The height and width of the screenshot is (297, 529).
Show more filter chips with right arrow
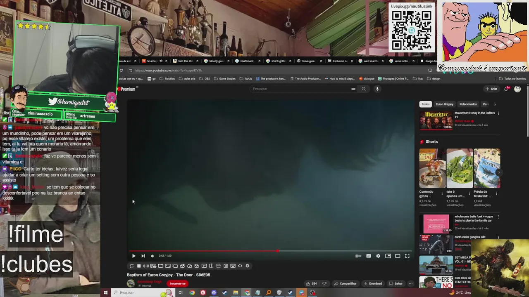pyautogui.click(x=495, y=104)
